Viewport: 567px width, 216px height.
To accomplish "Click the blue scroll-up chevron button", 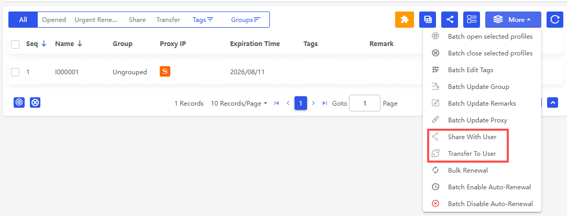I will click(x=552, y=103).
